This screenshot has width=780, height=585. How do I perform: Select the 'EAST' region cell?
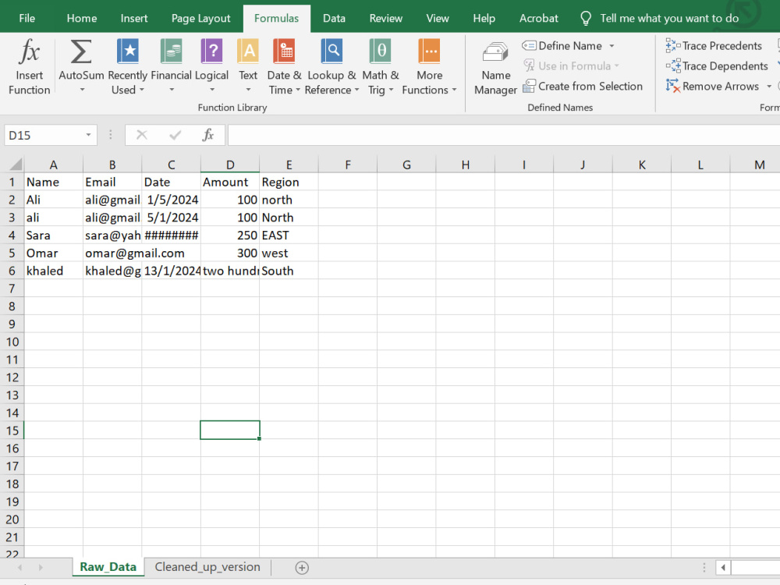pos(289,236)
